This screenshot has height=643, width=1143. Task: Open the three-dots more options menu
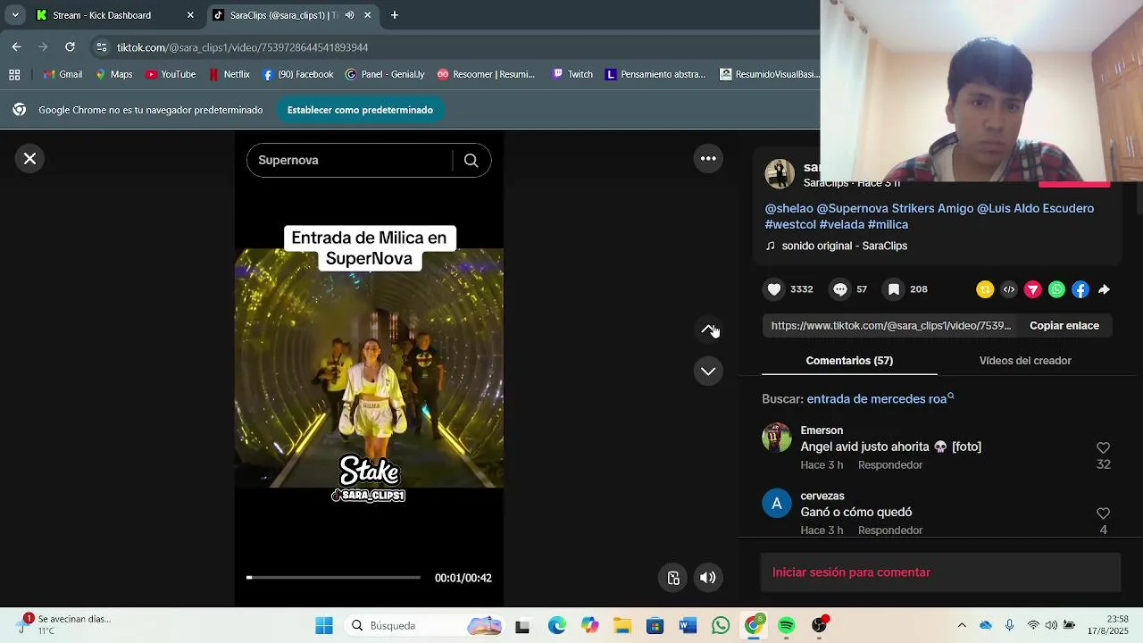tap(708, 159)
